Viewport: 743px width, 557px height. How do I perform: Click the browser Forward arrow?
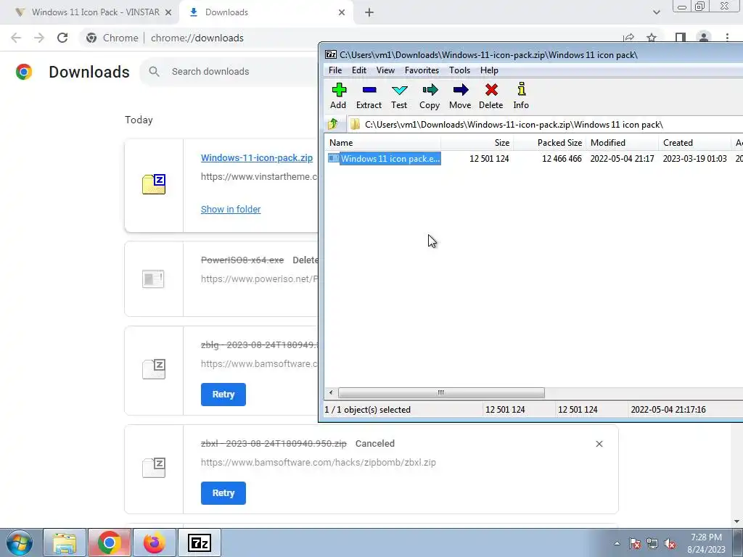(x=39, y=38)
